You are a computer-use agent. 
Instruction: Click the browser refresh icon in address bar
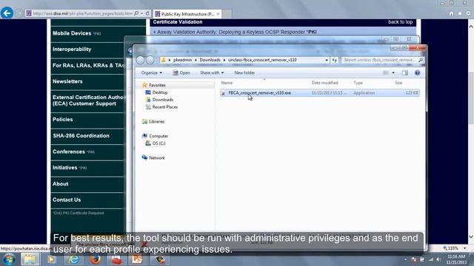(x=147, y=13)
